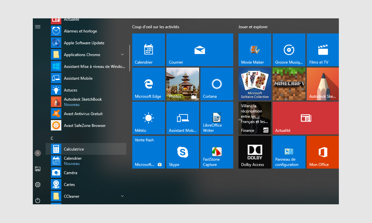The width and height of the screenshot is (372, 223).
Task: Open Settings gear in the sidebar
Action: coord(38,185)
